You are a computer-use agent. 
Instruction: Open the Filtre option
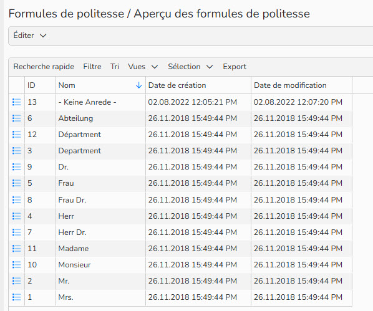[x=92, y=67]
